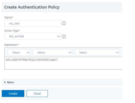Screen dimensions: 135x103
Task: Open the Action Type NO_AUTHN dropdown
Action: click(x=33, y=36)
